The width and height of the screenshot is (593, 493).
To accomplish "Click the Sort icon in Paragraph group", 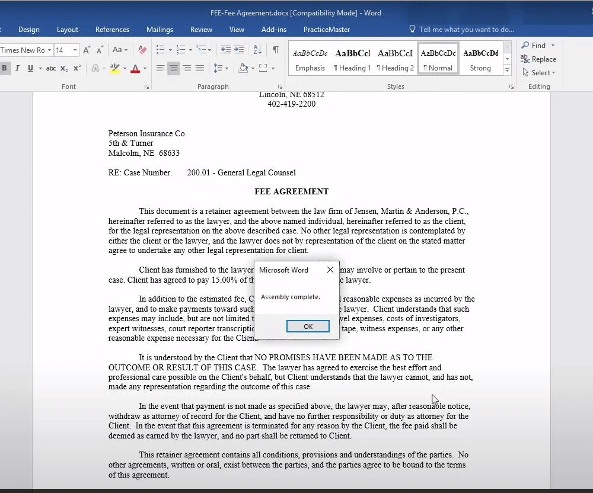I will click(257, 50).
